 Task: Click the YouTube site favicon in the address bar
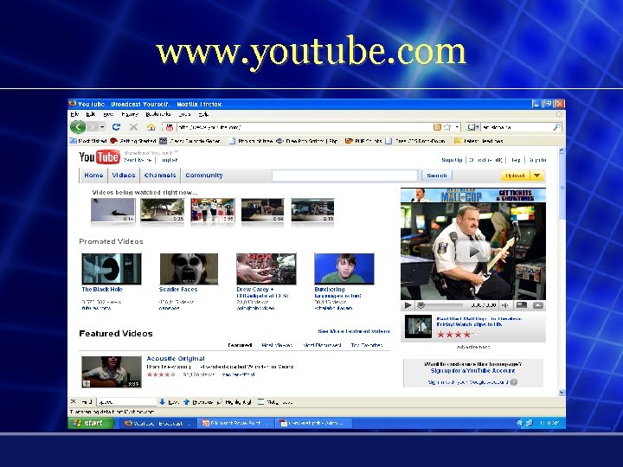(170, 127)
